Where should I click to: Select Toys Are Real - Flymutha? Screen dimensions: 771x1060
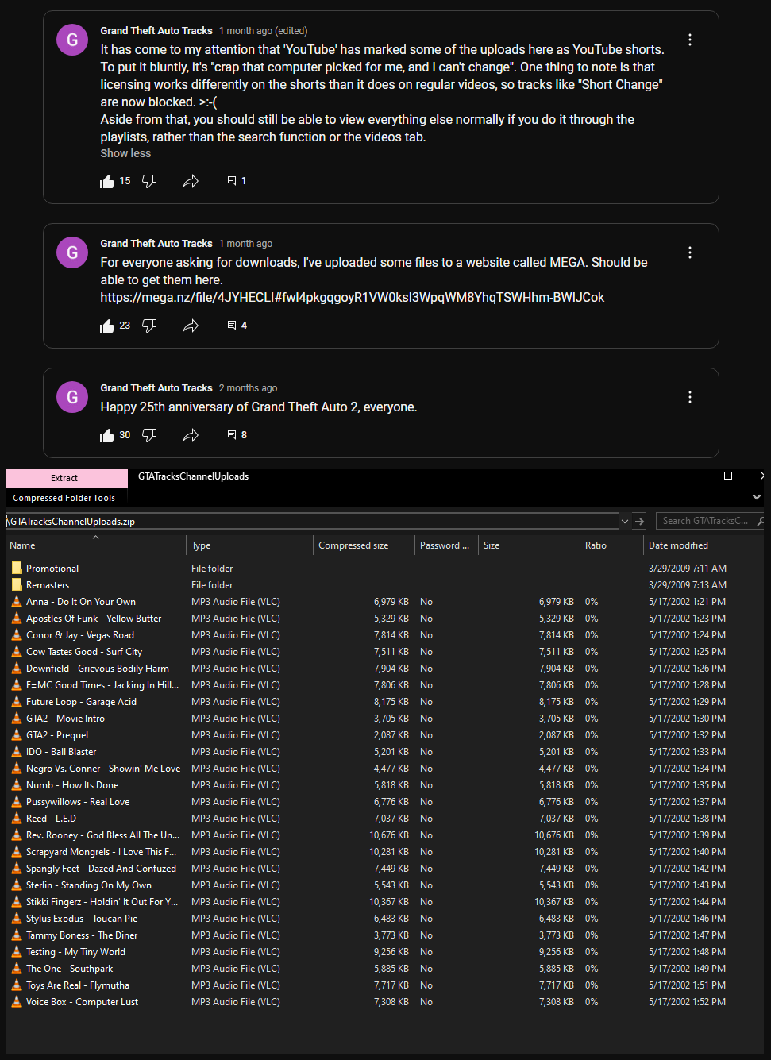point(78,985)
